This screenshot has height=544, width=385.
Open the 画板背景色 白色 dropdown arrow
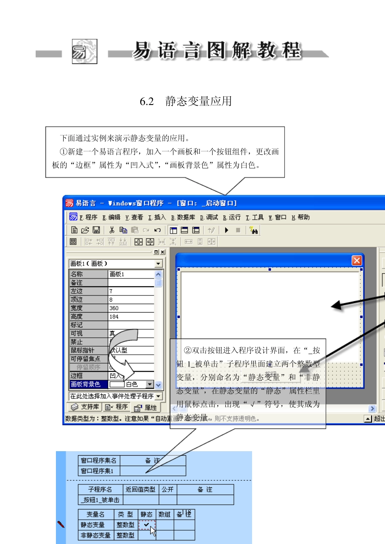[150, 384]
